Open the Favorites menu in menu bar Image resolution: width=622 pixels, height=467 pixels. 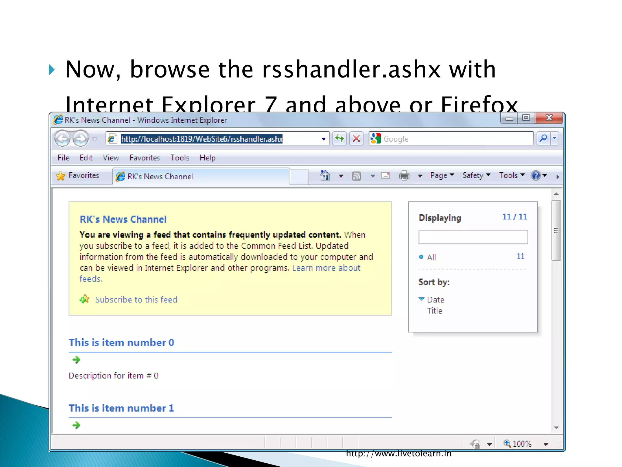[x=145, y=158]
